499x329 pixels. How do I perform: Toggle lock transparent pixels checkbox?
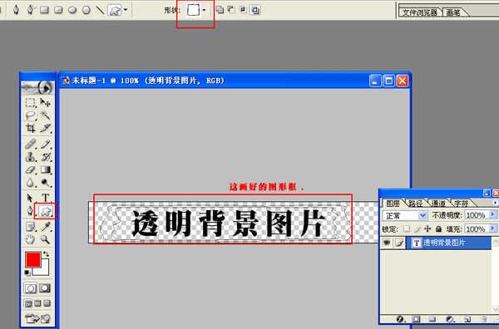pos(407,228)
